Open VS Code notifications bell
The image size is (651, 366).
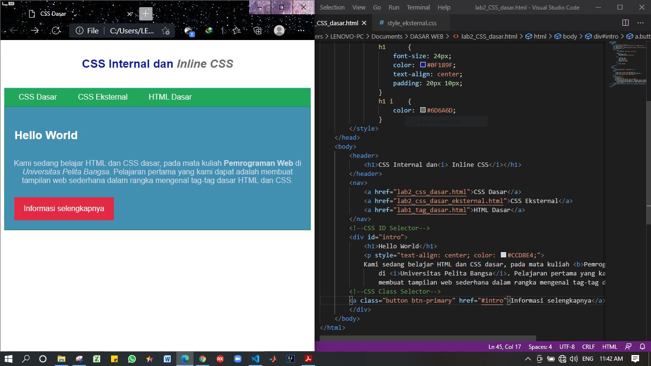click(x=642, y=346)
